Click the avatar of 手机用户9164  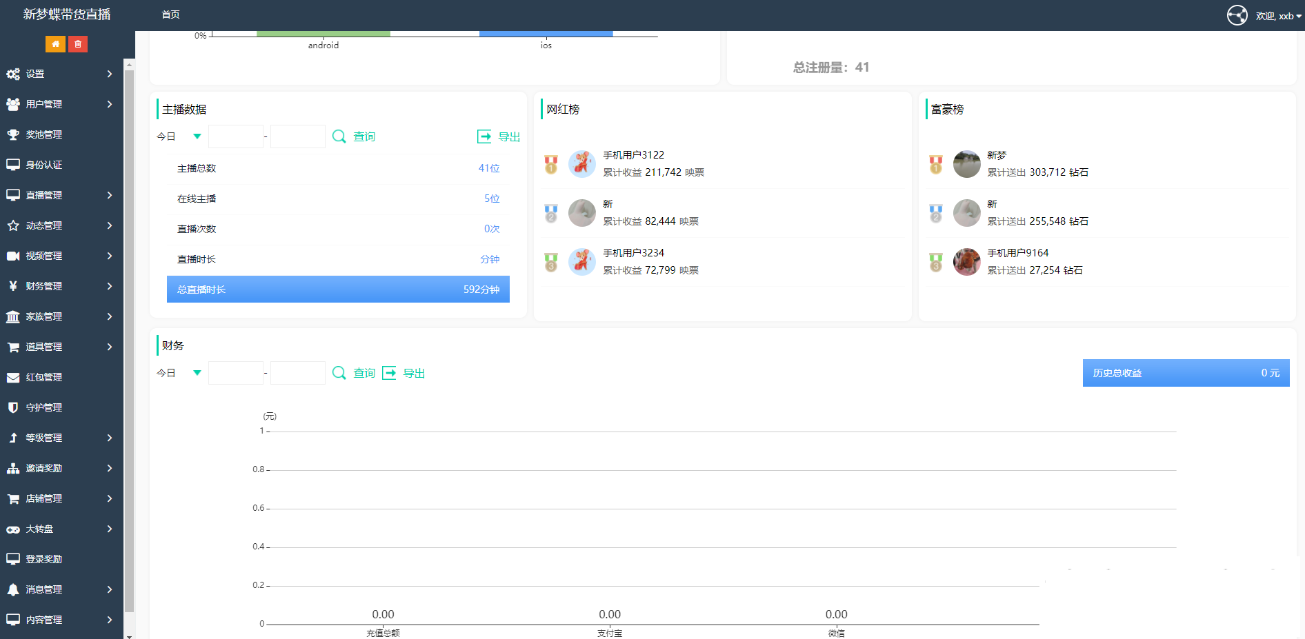click(966, 262)
